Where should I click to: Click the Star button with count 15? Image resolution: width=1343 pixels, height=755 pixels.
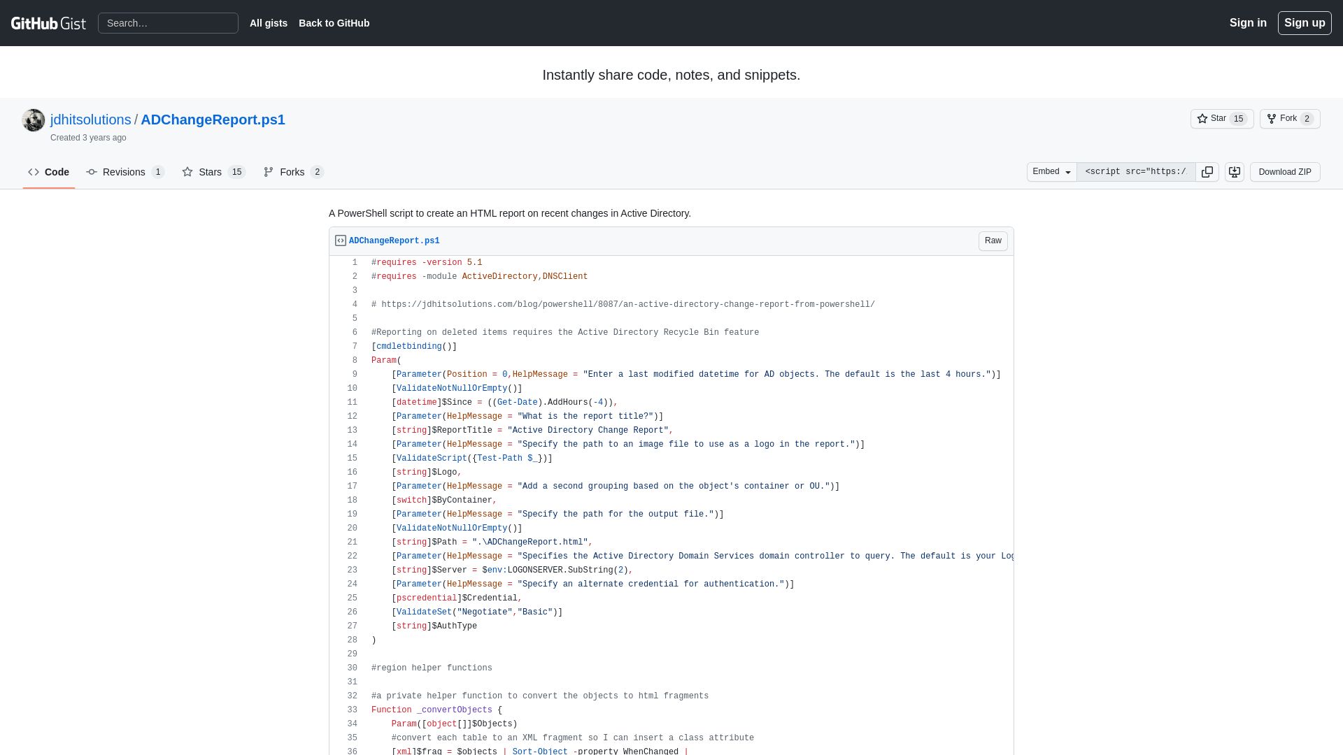[1222, 119]
